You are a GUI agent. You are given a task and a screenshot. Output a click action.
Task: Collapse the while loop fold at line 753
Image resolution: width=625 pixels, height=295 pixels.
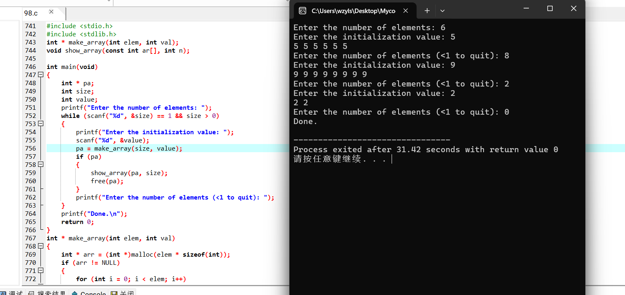(x=40, y=124)
